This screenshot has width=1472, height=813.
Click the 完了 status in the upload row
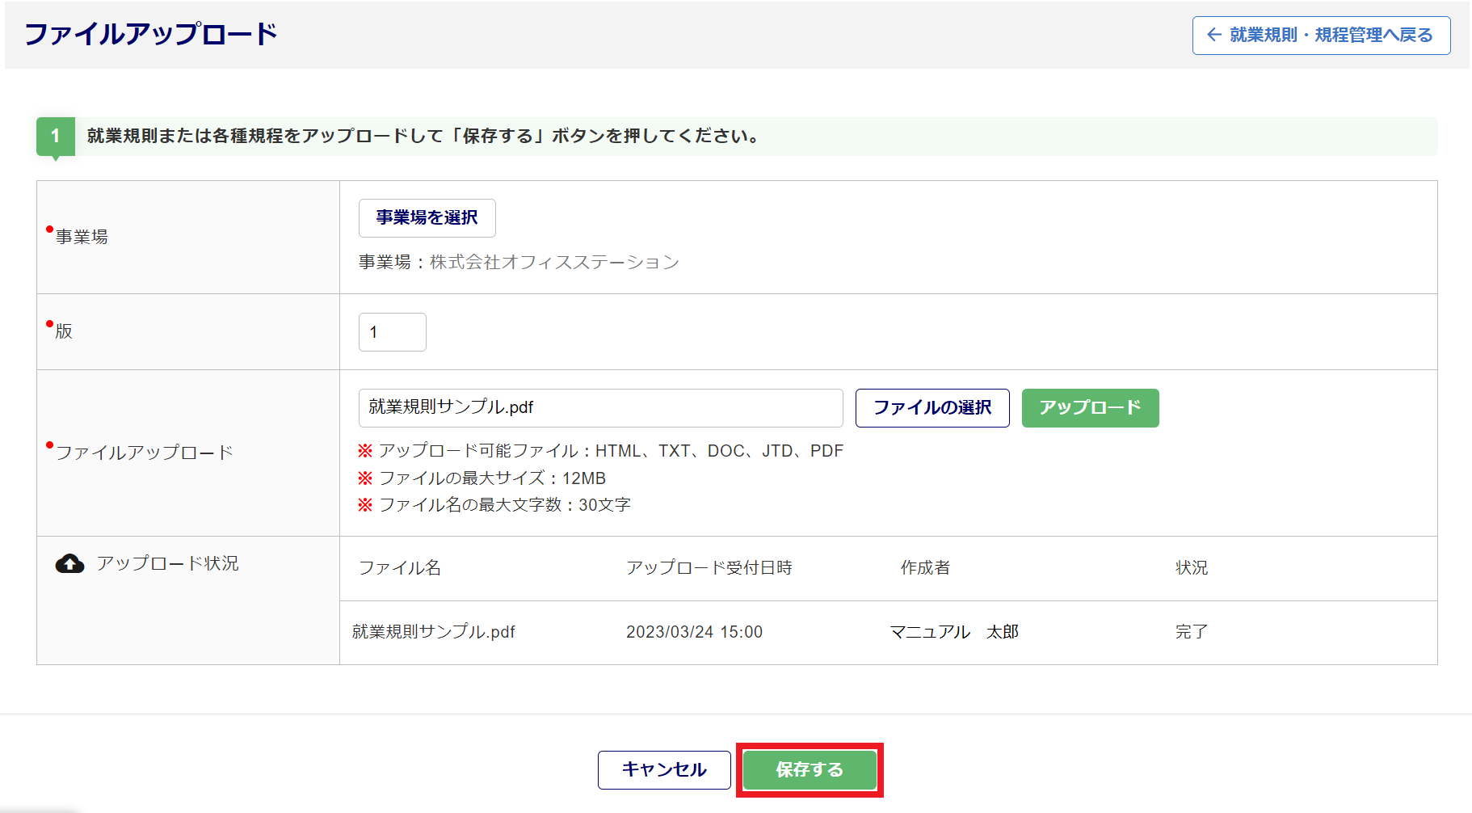point(1191,632)
